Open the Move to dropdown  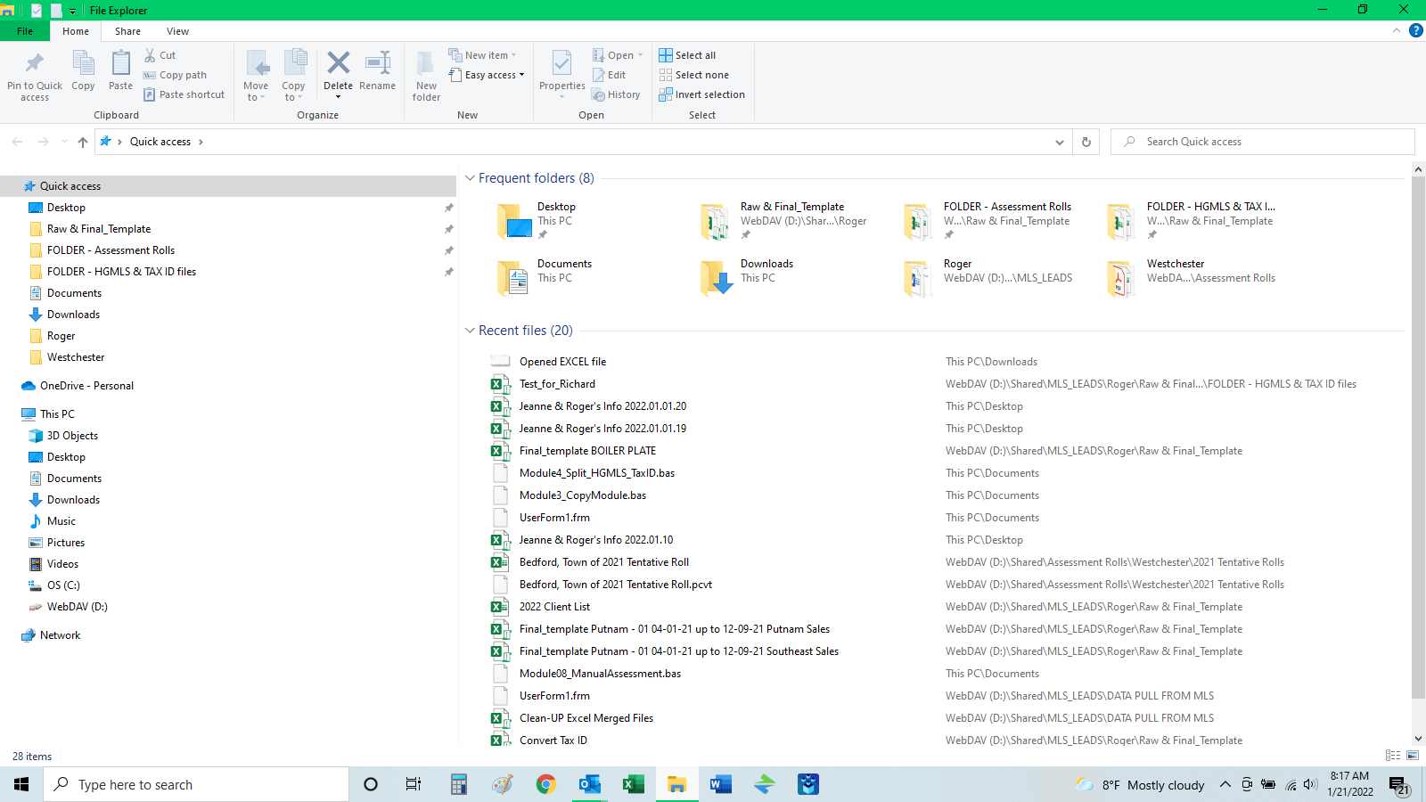coord(256,76)
